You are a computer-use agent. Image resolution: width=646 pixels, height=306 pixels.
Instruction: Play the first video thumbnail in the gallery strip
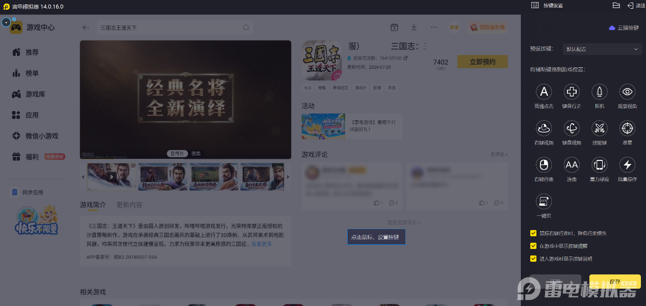[x=111, y=177]
